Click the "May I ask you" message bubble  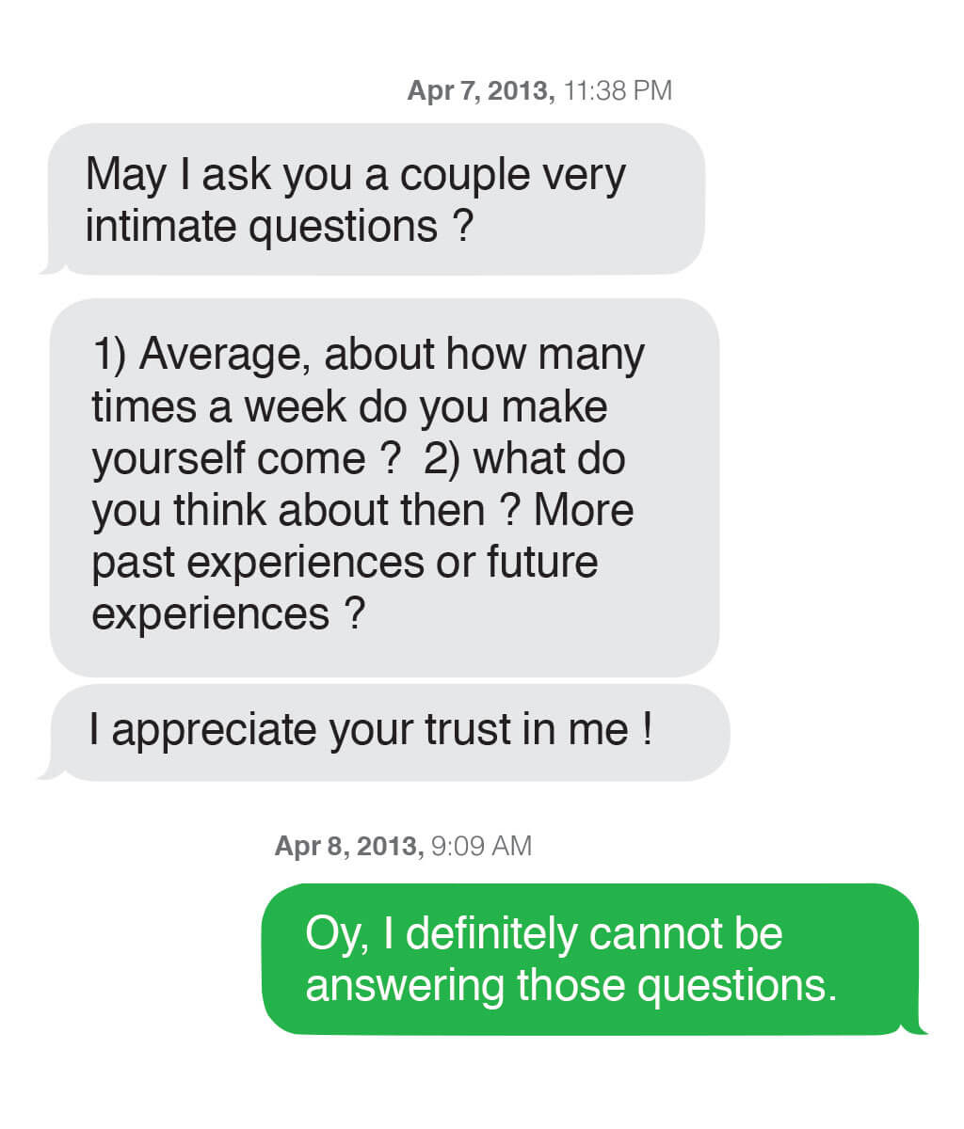coord(377,199)
